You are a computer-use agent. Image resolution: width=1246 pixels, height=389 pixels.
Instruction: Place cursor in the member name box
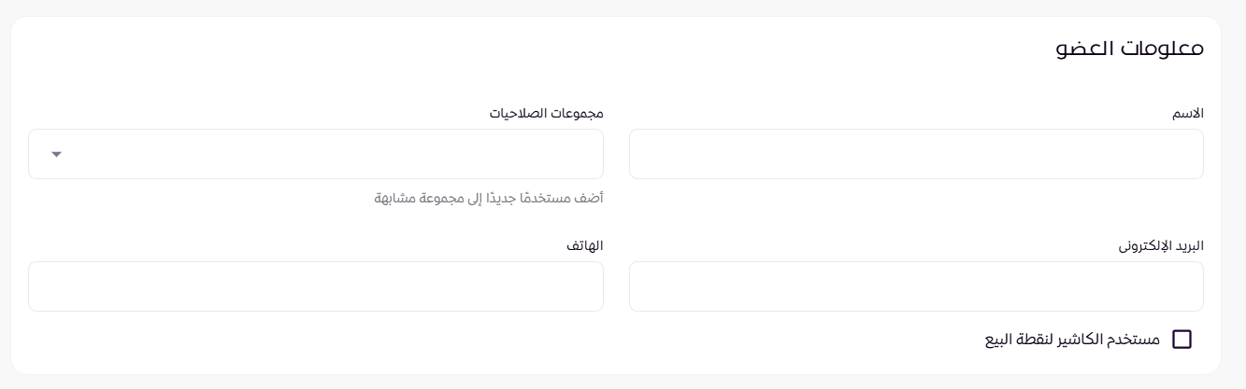[916, 154]
